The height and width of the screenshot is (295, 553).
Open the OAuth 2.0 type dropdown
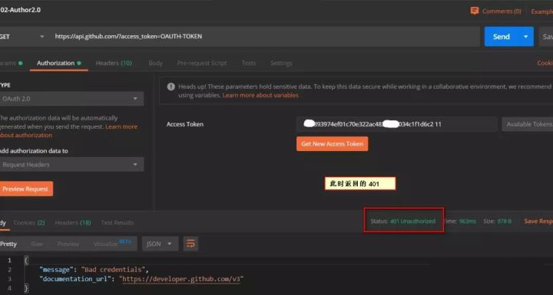coord(71,99)
